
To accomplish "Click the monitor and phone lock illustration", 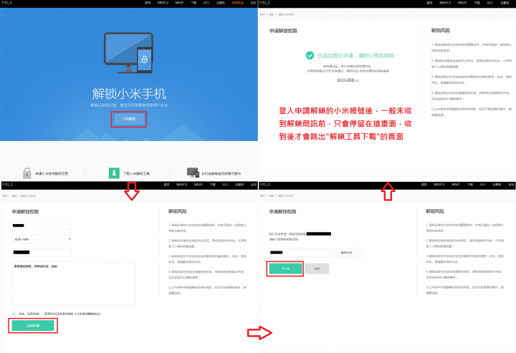I will [129, 53].
